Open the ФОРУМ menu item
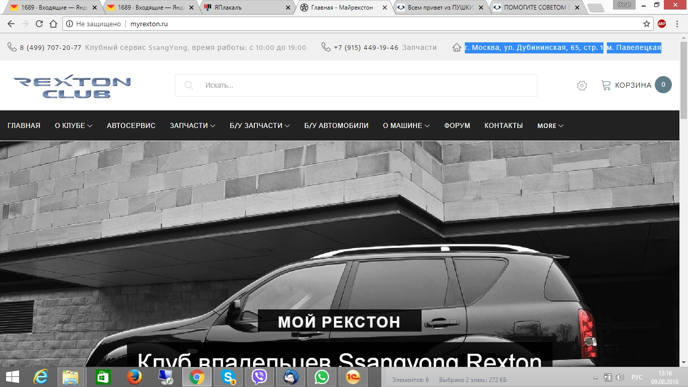This screenshot has width=688, height=387. 457,125
